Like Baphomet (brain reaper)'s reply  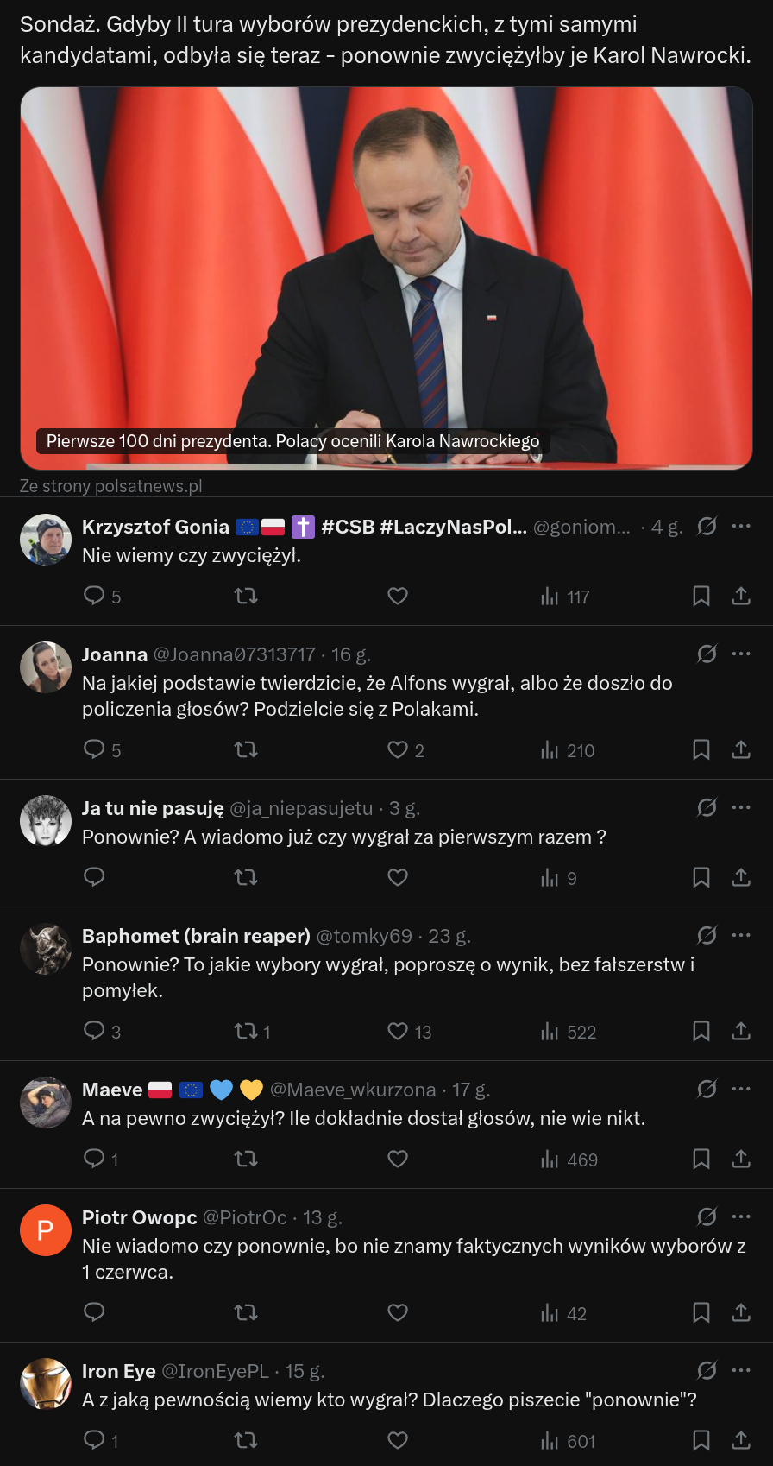pos(398,1031)
